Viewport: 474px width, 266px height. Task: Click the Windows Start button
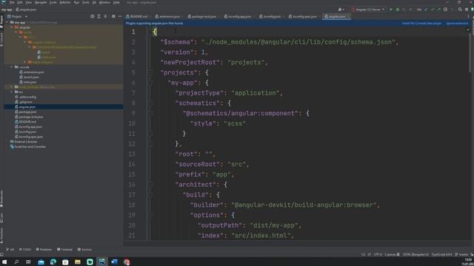4,262
